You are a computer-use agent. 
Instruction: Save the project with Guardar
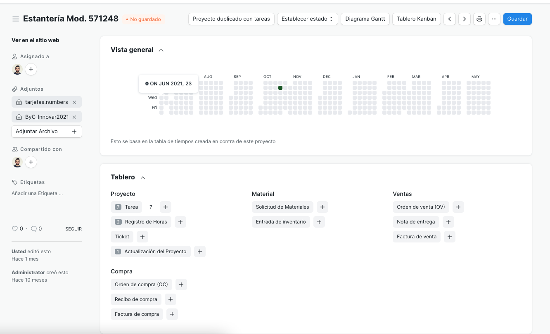click(517, 19)
